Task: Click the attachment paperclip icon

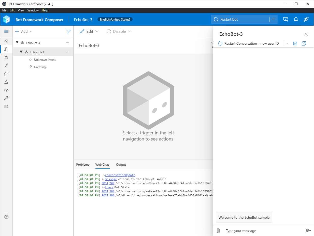Action: coord(218,230)
